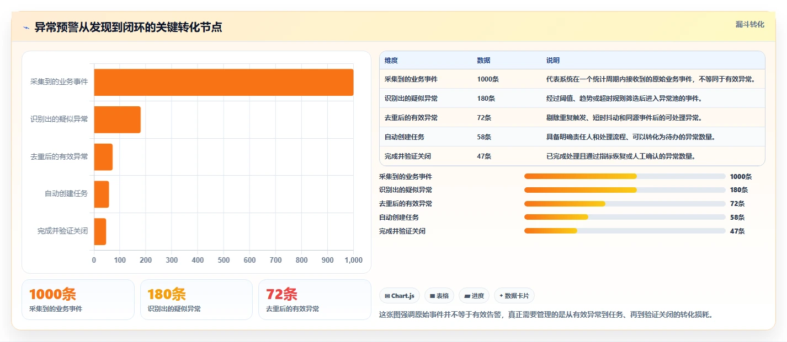The image size is (787, 342).
Task: Click the 识别出的疑似异常 bar in the chart
Action: click(117, 120)
